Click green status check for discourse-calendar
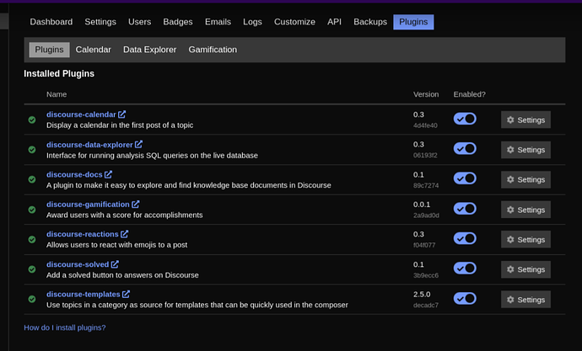Screen dimensions: 582x351 [x=32, y=120]
